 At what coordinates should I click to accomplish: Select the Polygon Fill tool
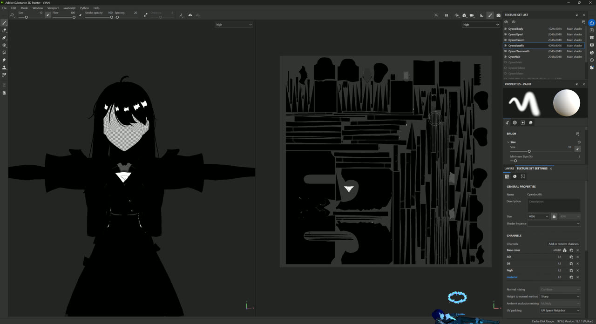(4, 45)
